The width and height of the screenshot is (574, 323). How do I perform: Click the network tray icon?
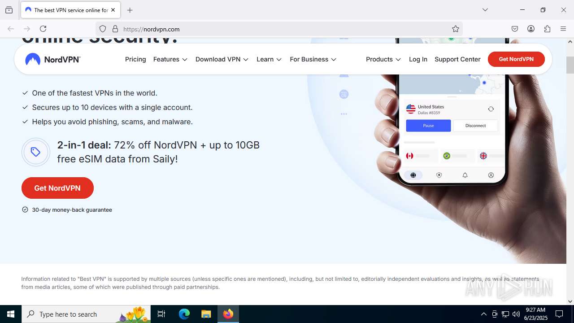click(505, 314)
